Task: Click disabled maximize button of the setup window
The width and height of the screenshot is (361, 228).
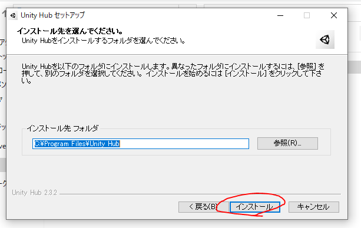Action: tap(307, 15)
